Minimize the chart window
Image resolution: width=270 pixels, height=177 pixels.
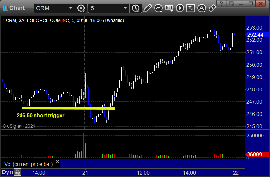241,3
